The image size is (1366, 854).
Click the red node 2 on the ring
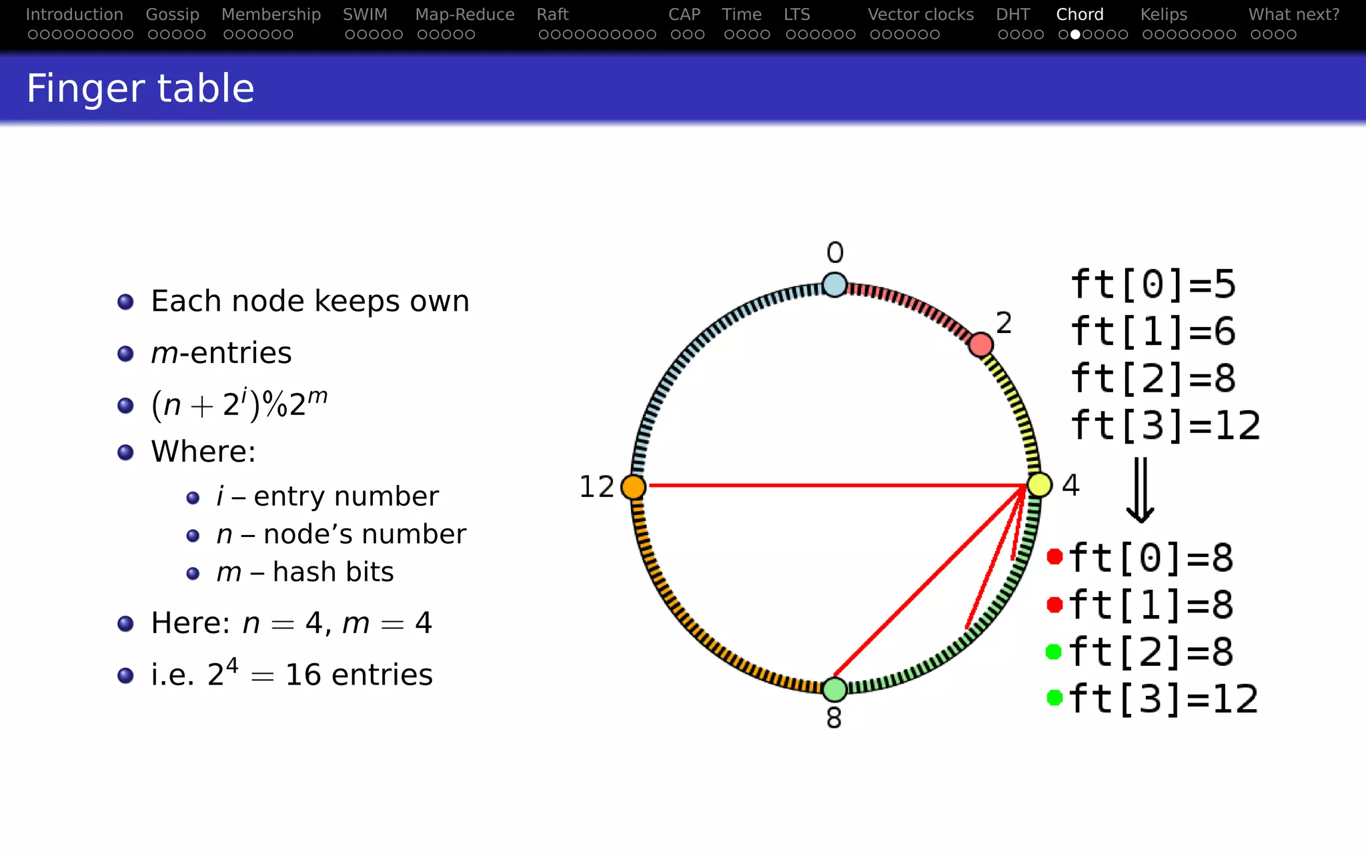point(980,344)
